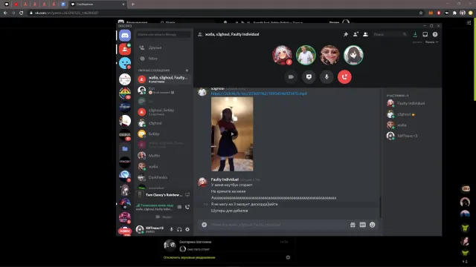Click the red hang up call button
476x267 pixels.
(x=344, y=77)
